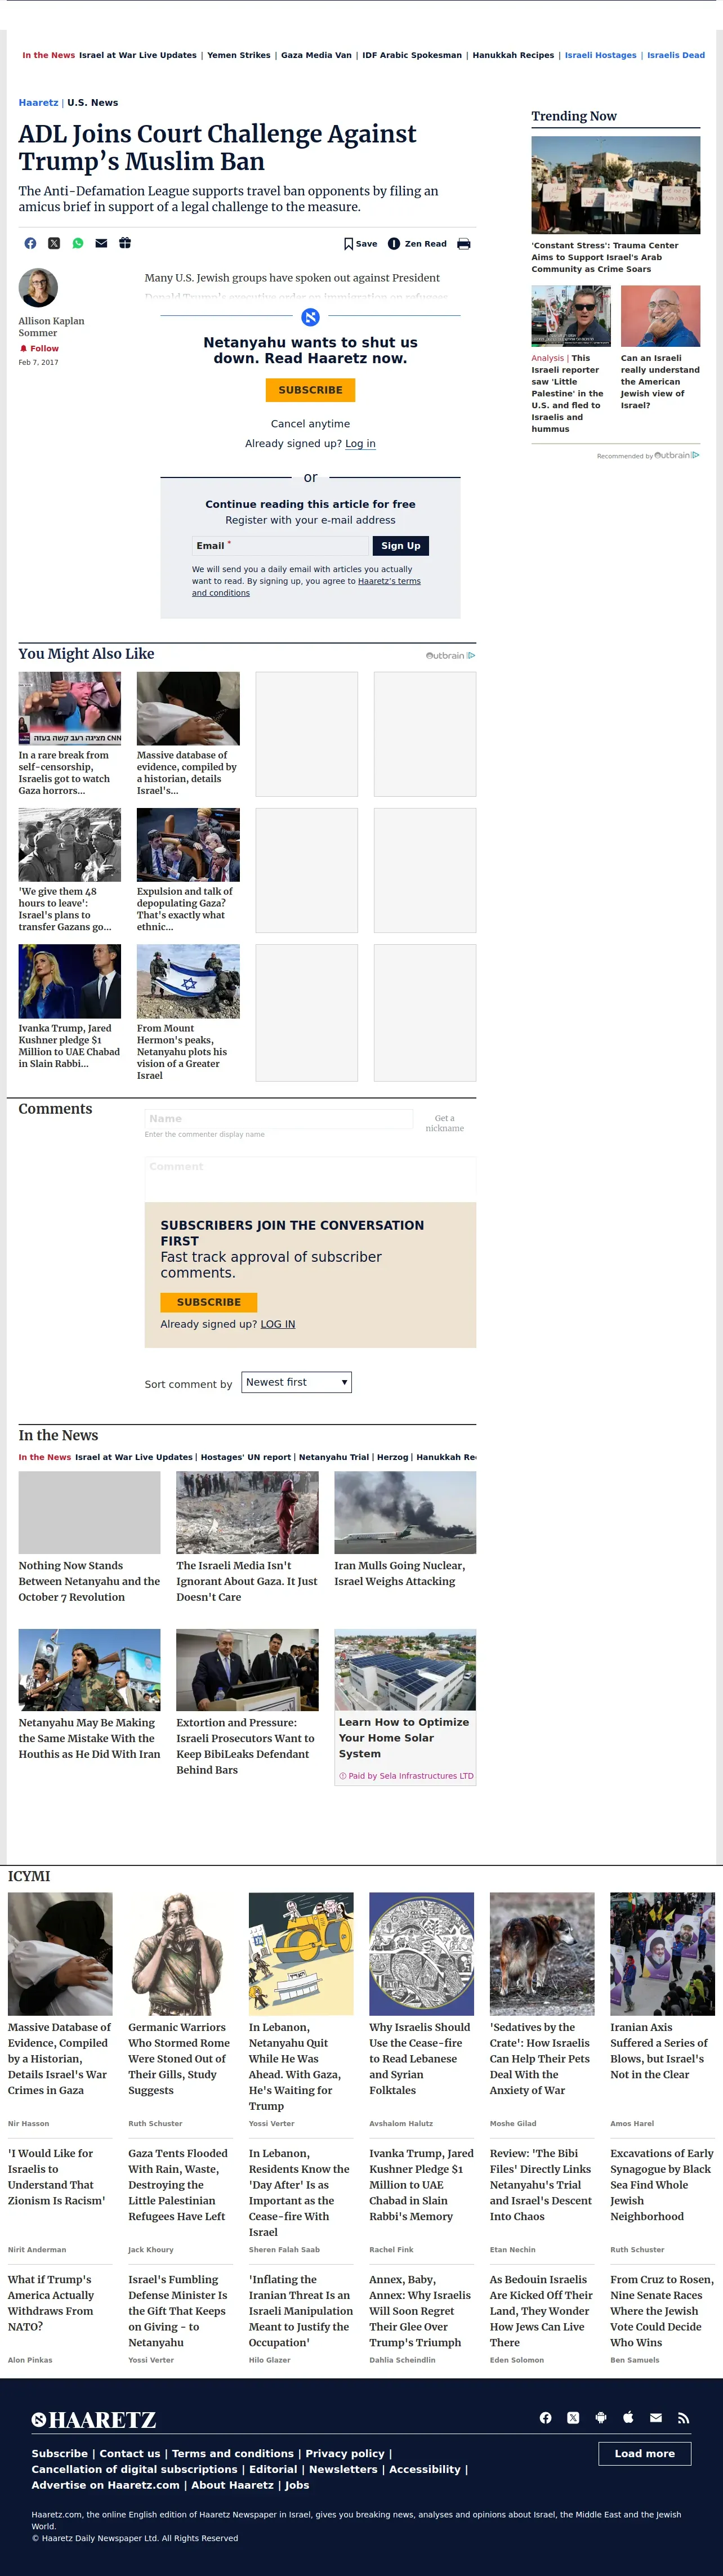The height and width of the screenshot is (2576, 723).
Task: Click LOG IN link in comments box
Action: pos(278,1324)
